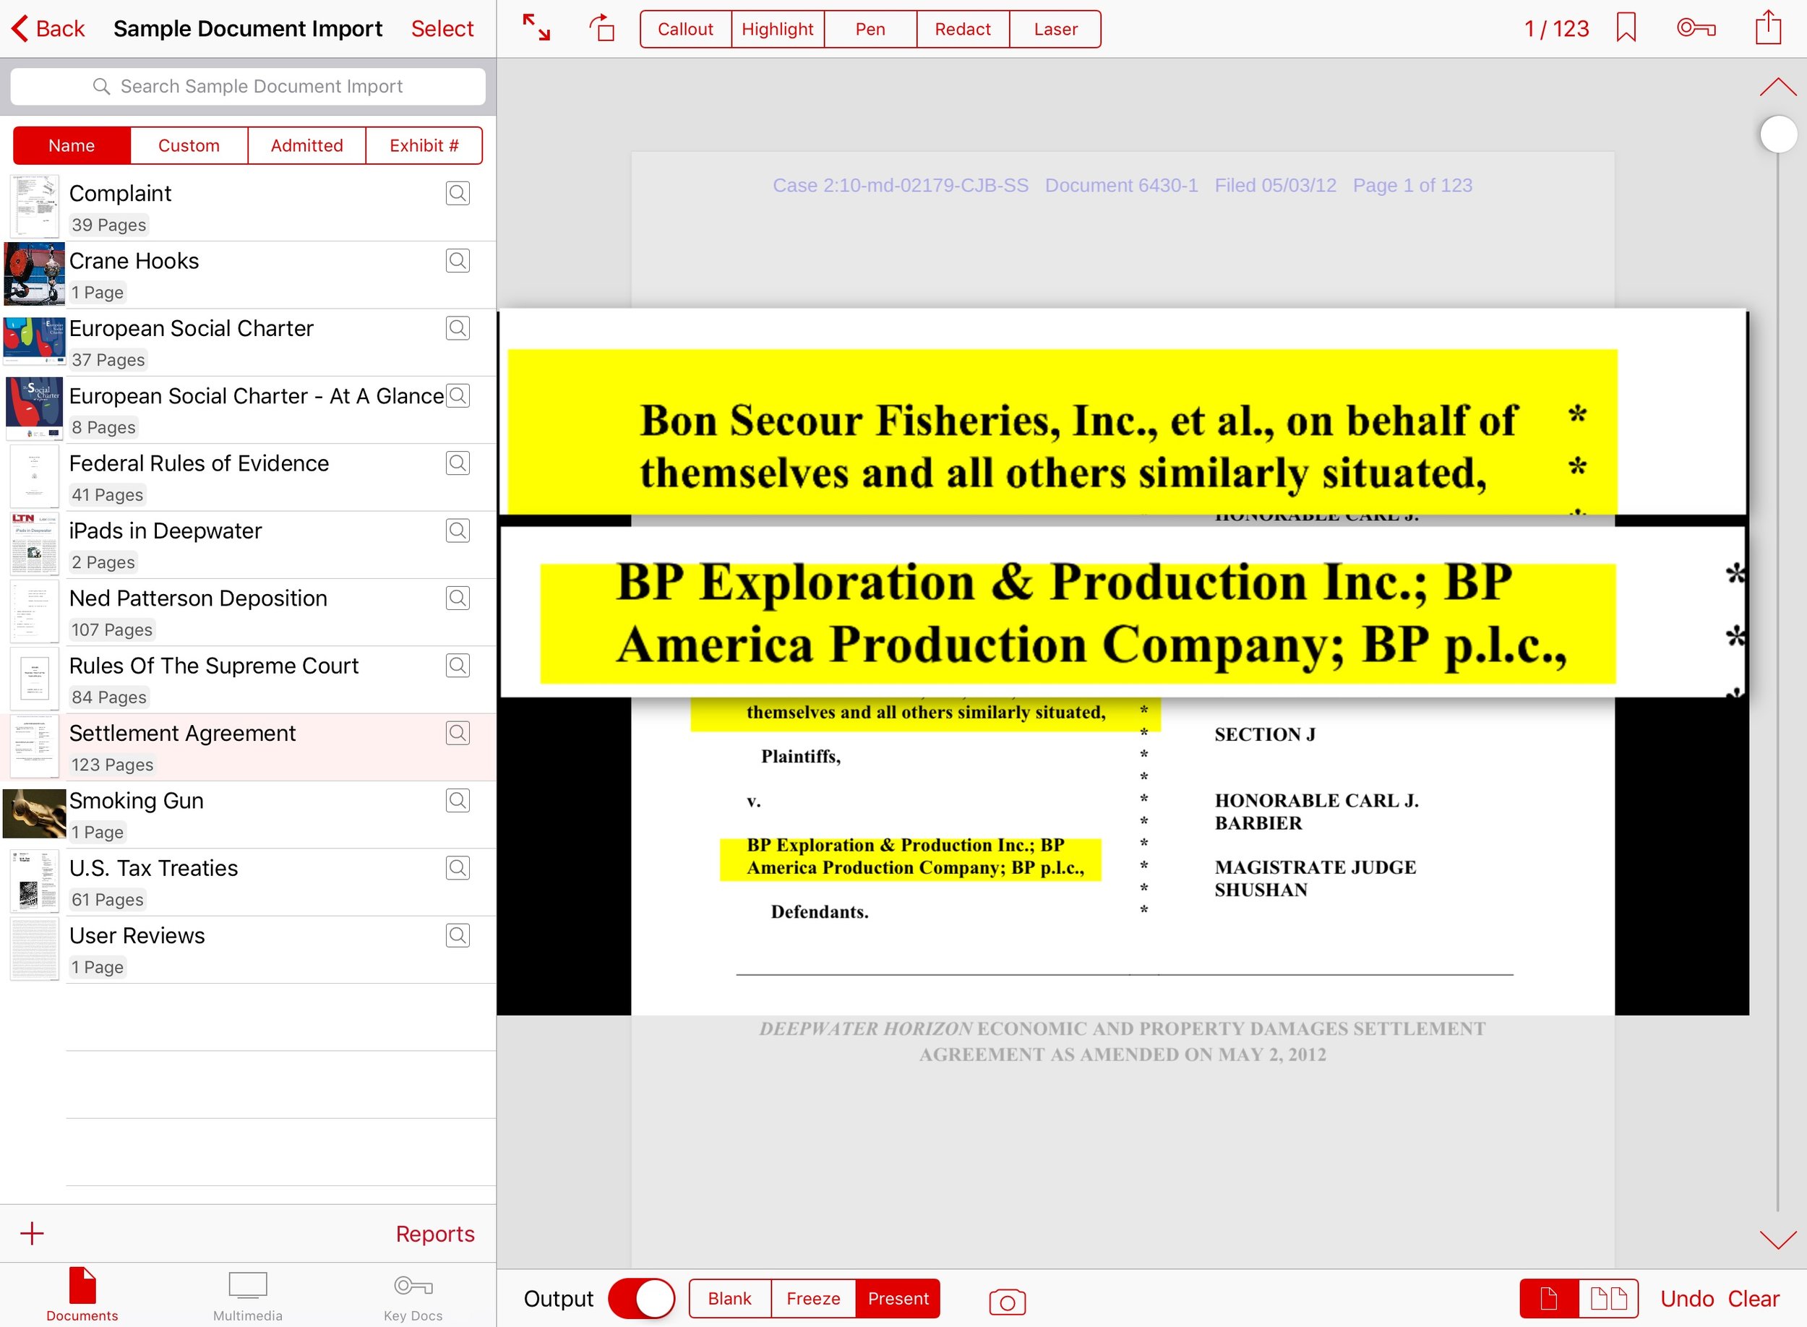The height and width of the screenshot is (1327, 1807).
Task: Activate the Highlight tool
Action: 778,29
